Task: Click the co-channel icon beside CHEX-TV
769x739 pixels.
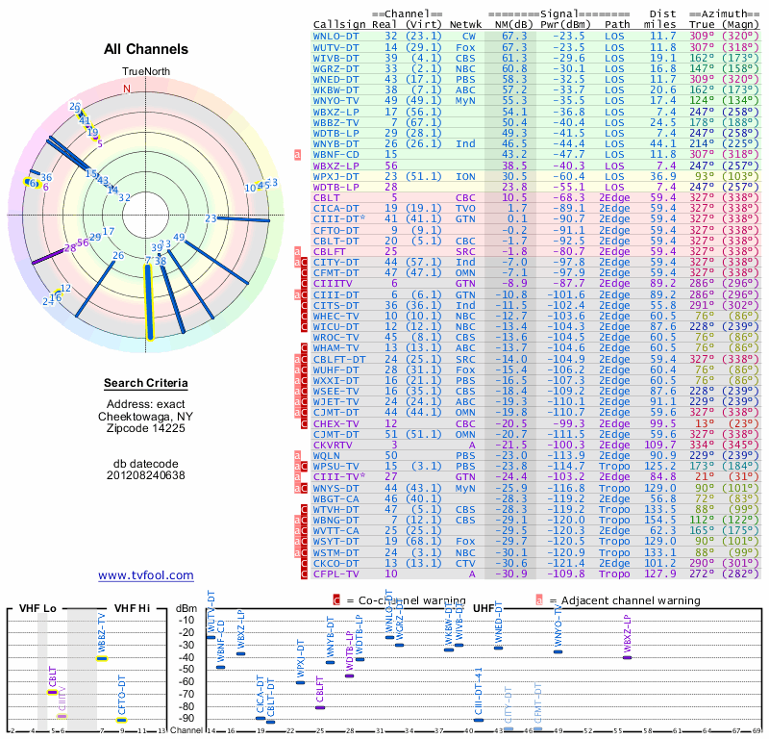Action: (304, 423)
